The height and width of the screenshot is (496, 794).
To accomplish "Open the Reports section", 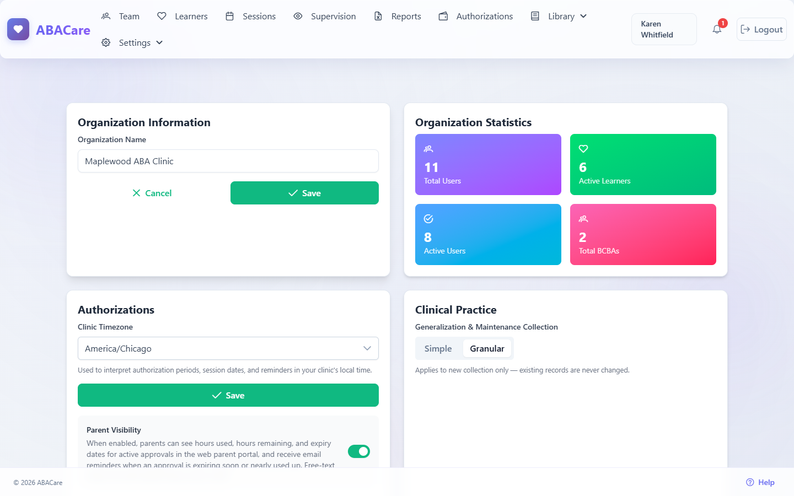I will 398,16.
